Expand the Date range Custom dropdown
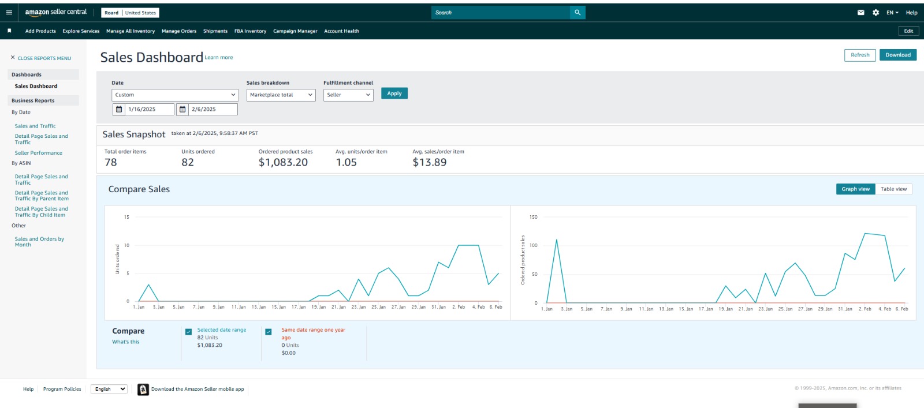The width and height of the screenshot is (924, 408). pos(175,95)
